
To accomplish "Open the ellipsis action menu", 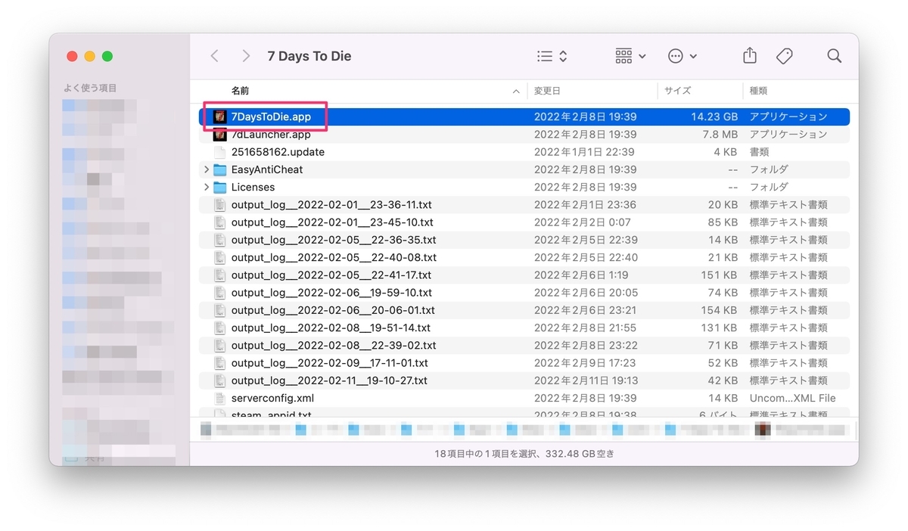I will [x=683, y=56].
